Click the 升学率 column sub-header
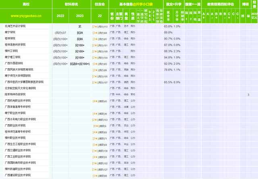This screenshot has height=179, width=258. coord(177,16)
